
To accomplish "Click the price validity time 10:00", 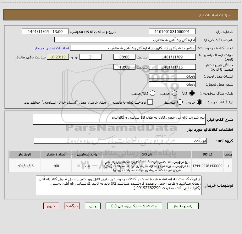I will pyautogui.click(x=124, y=67).
